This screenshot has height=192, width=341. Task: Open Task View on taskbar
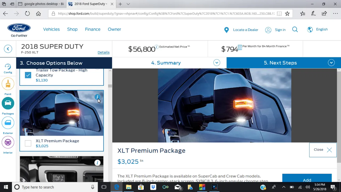pyautogui.click(x=104, y=187)
